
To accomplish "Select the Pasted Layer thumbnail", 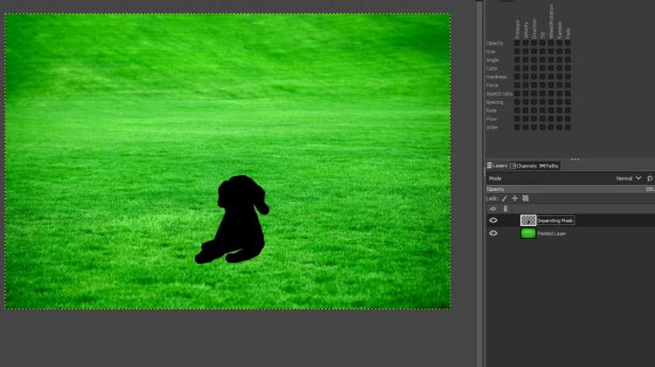I will click(528, 234).
